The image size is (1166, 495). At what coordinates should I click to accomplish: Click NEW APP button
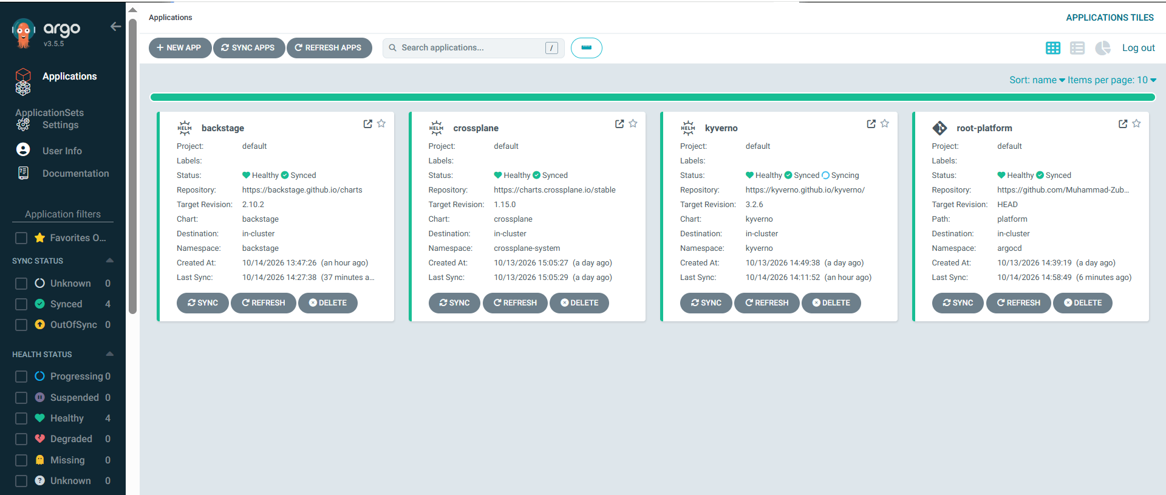[x=180, y=48]
